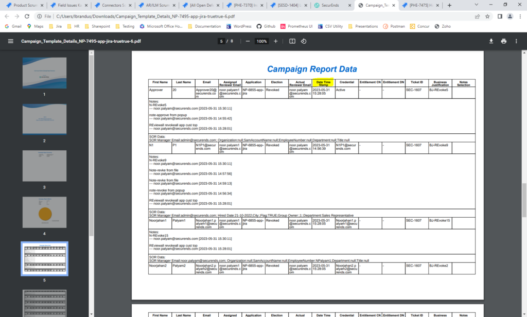Click the Campaign Report Data heading
The height and width of the screenshot is (317, 527).
(312, 69)
